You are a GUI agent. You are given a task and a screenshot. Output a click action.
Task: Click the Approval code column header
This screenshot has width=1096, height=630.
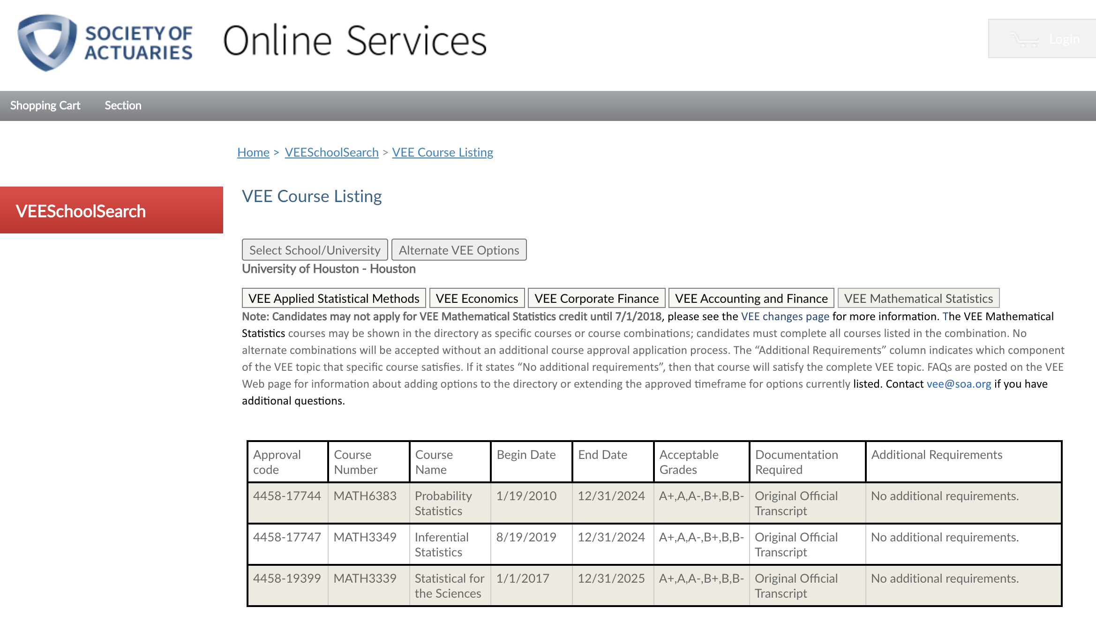pyautogui.click(x=288, y=462)
